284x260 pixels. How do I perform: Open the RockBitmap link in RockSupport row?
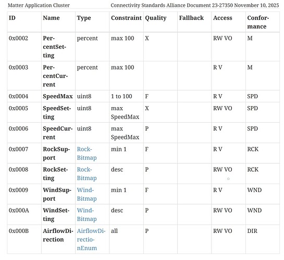(87, 153)
